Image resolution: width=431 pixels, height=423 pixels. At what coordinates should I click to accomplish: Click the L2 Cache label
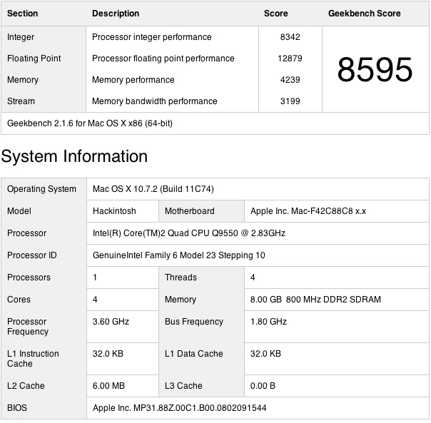26,386
